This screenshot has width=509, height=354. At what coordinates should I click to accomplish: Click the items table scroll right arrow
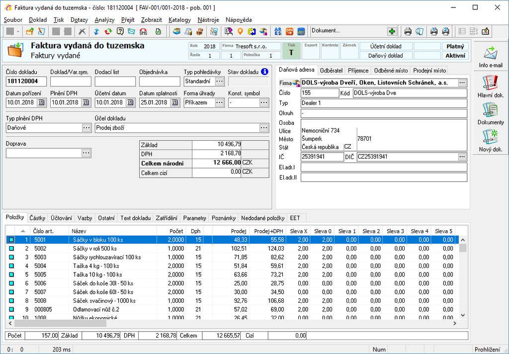[x=454, y=324]
